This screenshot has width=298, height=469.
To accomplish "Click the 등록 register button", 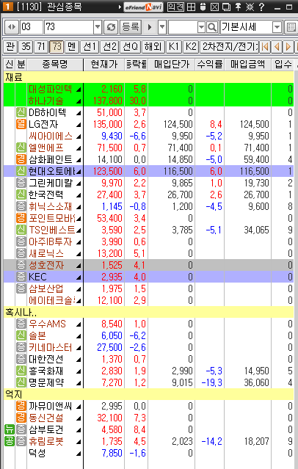I will (131, 27).
